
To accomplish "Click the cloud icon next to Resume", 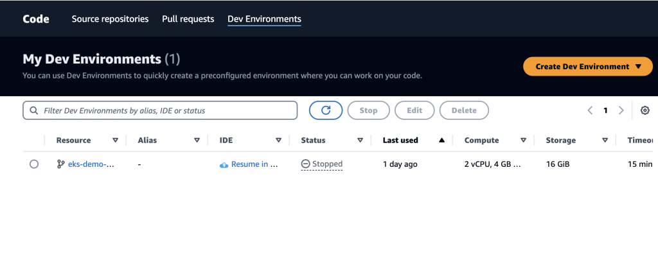I will pyautogui.click(x=224, y=165).
